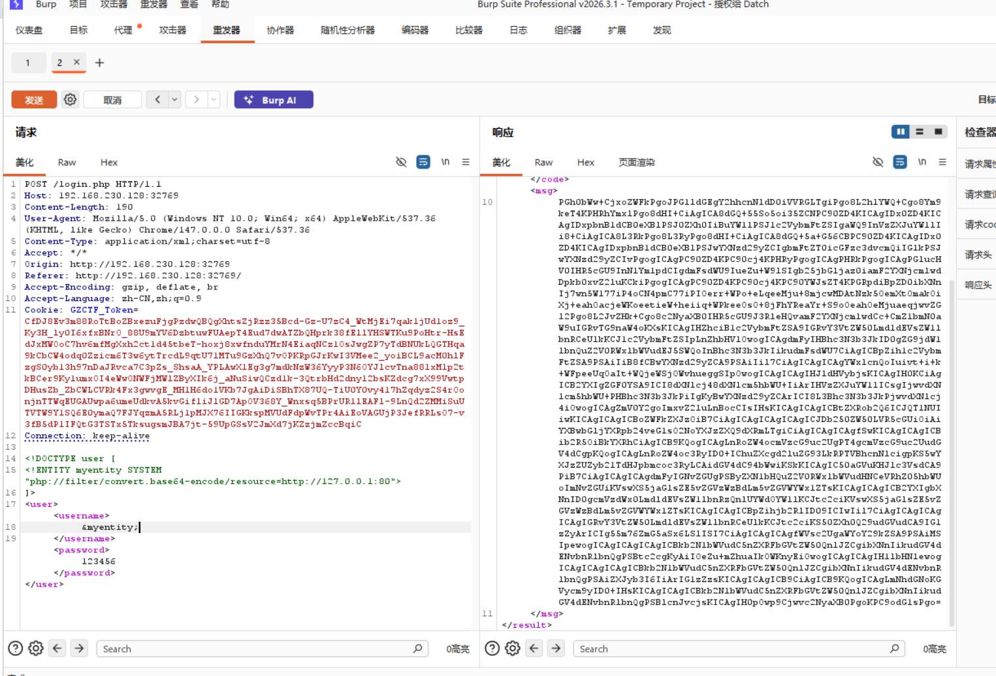The image size is (996, 676).
Task: Open the forward-history dropdown arrow
Action: tap(214, 99)
